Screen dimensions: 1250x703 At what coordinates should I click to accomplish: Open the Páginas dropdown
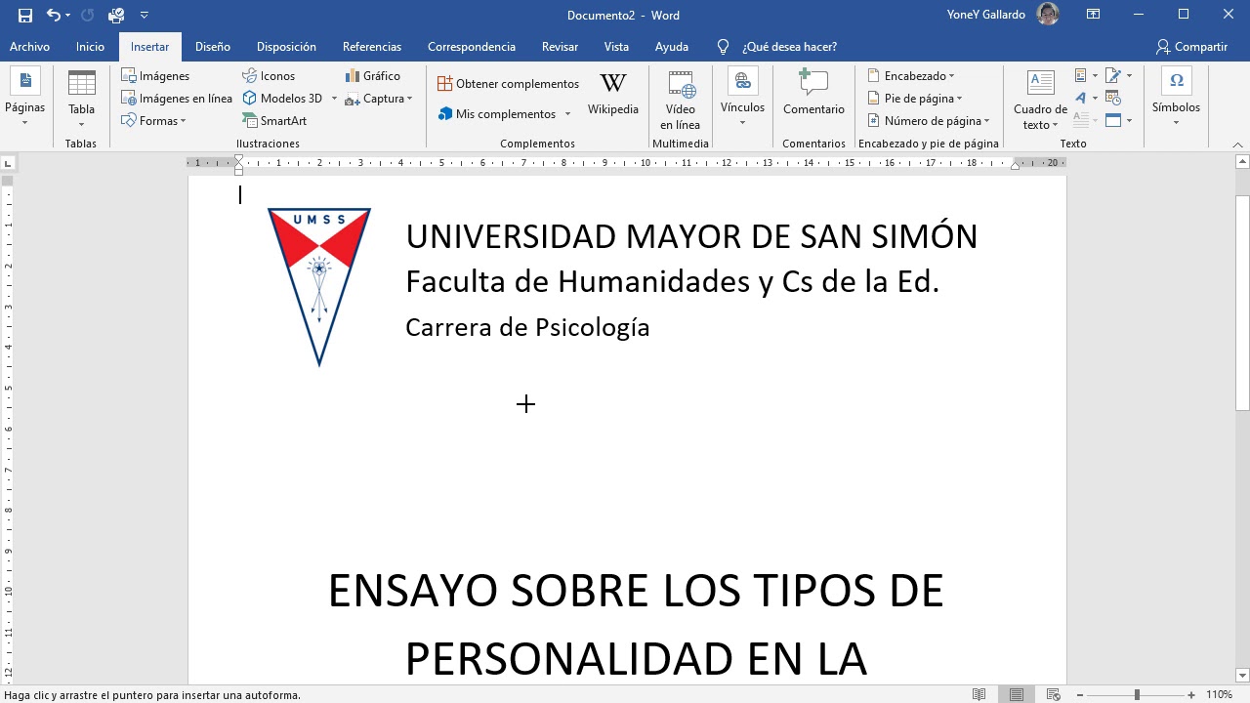click(24, 98)
